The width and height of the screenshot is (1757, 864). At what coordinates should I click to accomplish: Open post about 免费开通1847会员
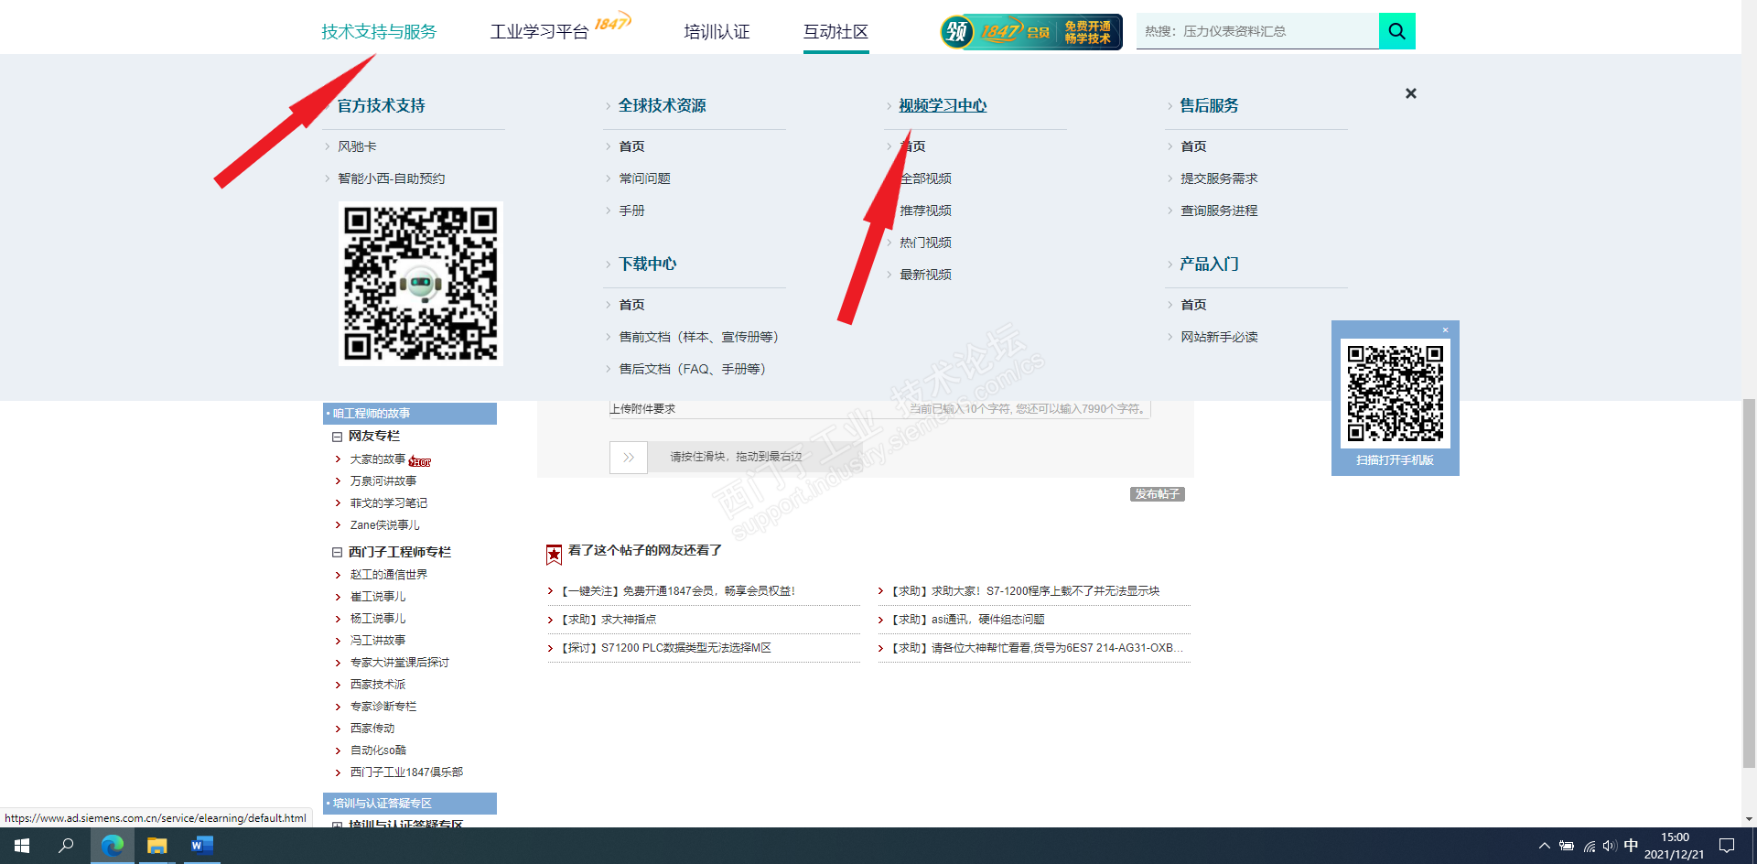click(x=677, y=591)
